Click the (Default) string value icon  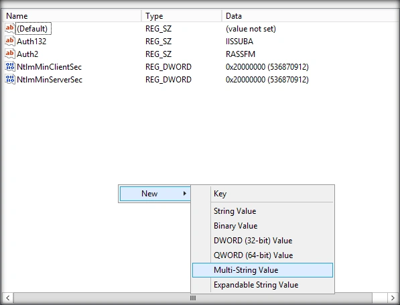9,28
